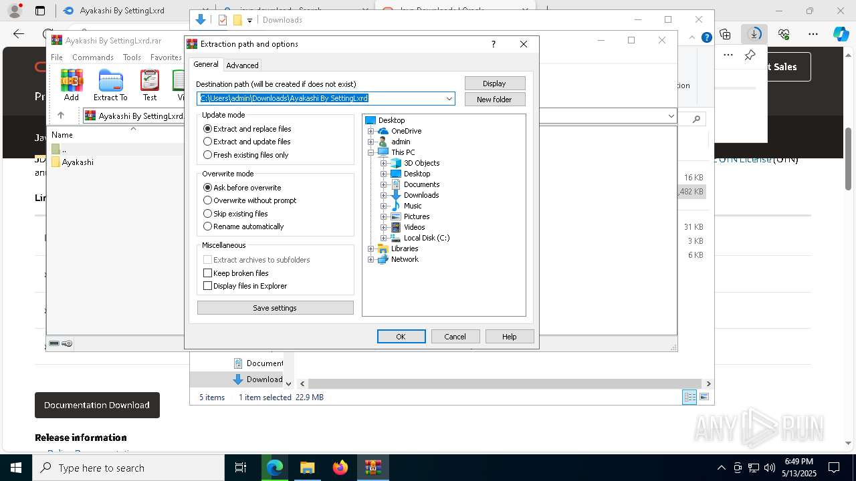This screenshot has height=481, width=856.
Task: Open File Explorer from the taskbar
Action: pos(307,468)
